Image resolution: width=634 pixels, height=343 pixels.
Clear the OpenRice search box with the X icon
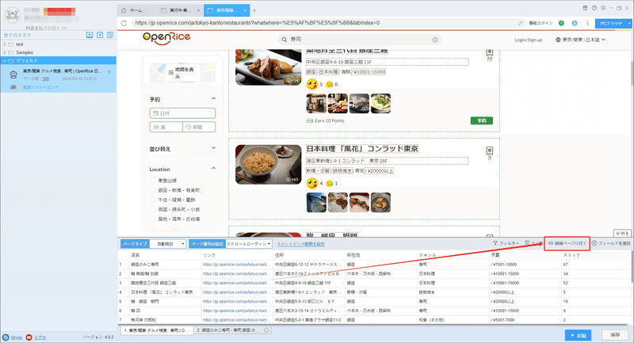(x=435, y=40)
